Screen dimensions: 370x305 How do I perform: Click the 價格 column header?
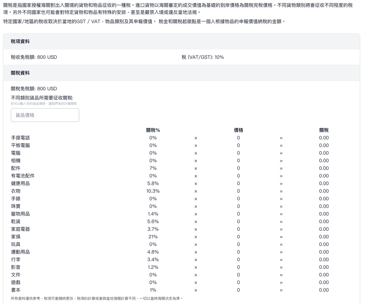(238, 130)
